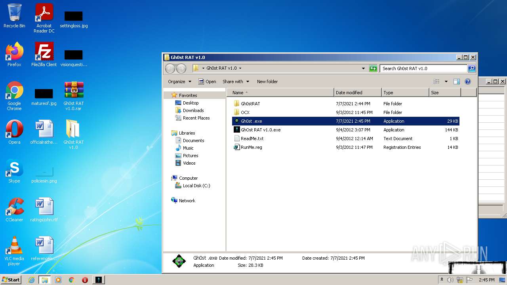This screenshot has width=507, height=285.
Task: Select RunMe.reg file
Action: click(x=345, y=147)
